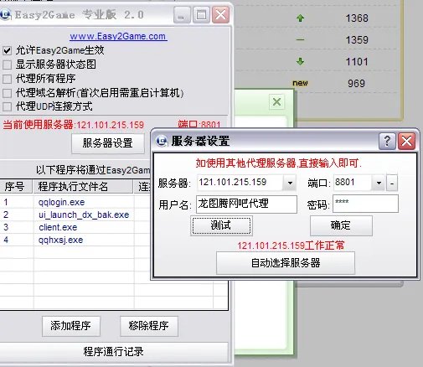The width and height of the screenshot is (423, 367).
Task: Click the 服务器 address text field
Action: (240, 183)
